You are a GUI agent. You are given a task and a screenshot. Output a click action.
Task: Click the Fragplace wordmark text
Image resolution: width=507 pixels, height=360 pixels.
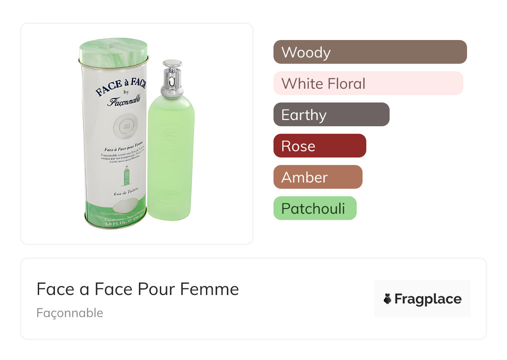[428, 299]
